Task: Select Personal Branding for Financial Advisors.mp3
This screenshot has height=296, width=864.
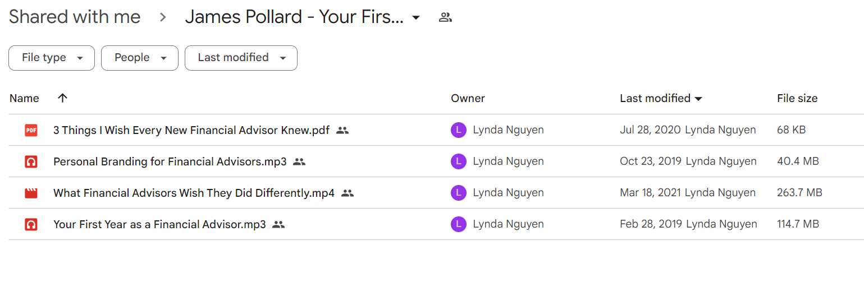Action: 170,161
